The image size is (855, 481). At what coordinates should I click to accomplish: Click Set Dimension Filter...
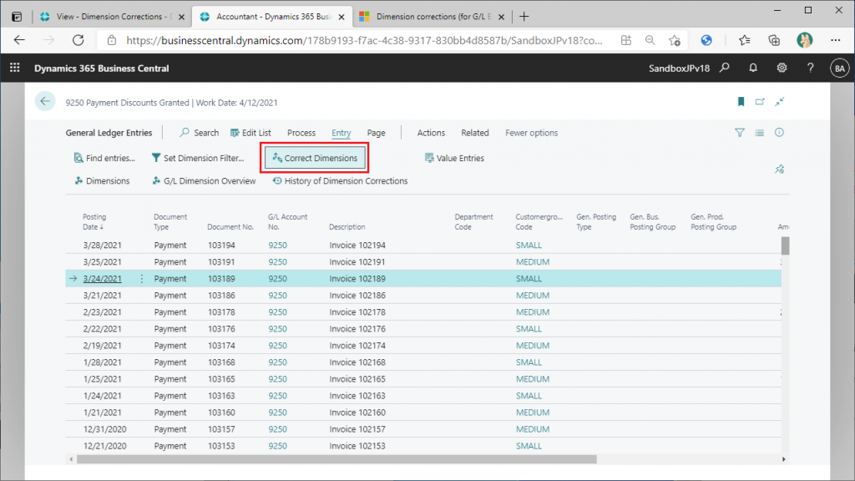click(x=198, y=158)
